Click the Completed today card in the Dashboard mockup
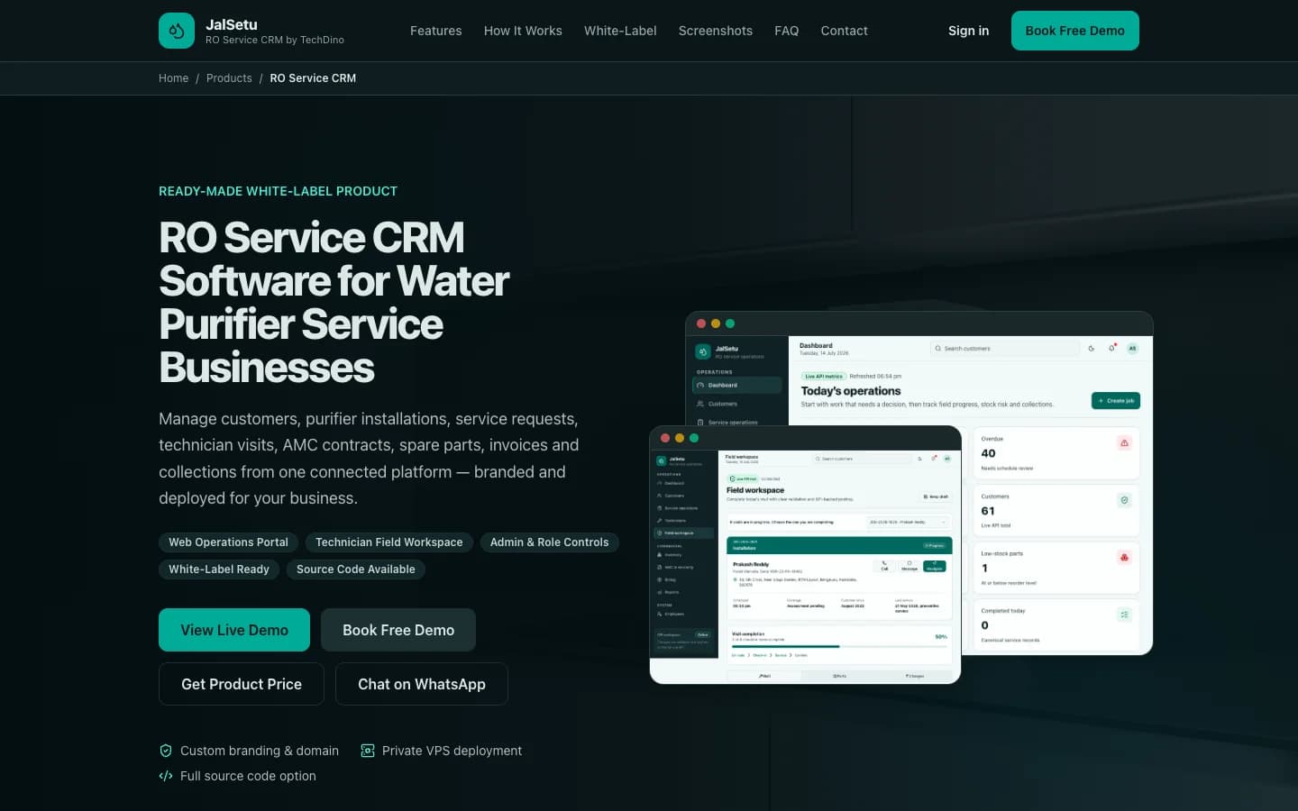This screenshot has height=811, width=1298. click(x=1056, y=624)
